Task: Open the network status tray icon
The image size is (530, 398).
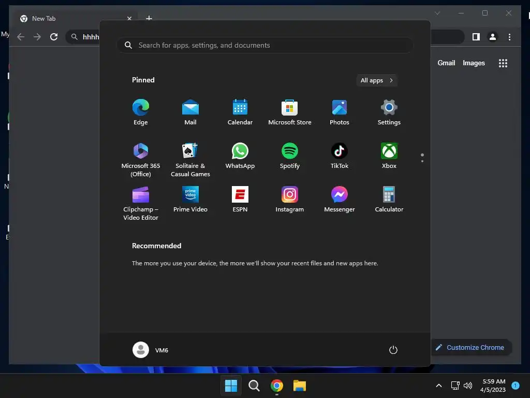Action: point(455,386)
